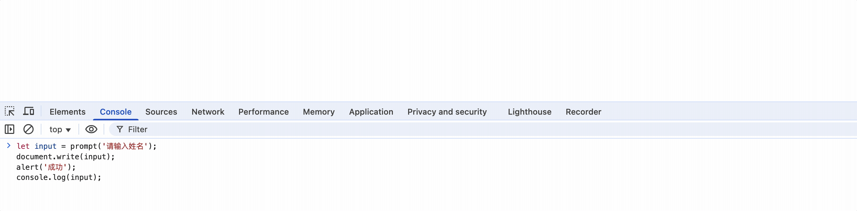
Task: Show the console sidebar panel icon
Action: click(10, 129)
